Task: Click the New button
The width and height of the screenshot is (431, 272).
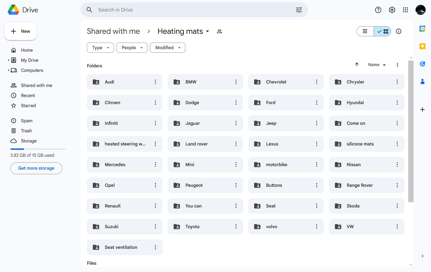Action: [x=20, y=31]
